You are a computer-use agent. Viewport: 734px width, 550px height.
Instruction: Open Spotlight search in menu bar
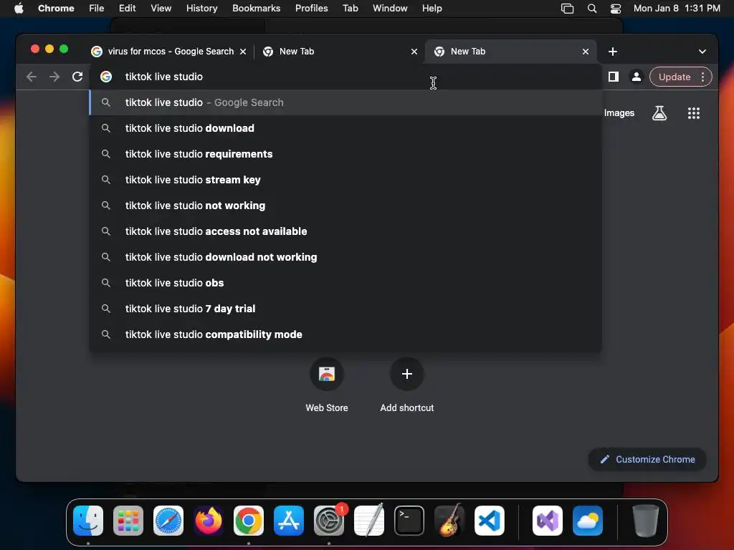[591, 8]
